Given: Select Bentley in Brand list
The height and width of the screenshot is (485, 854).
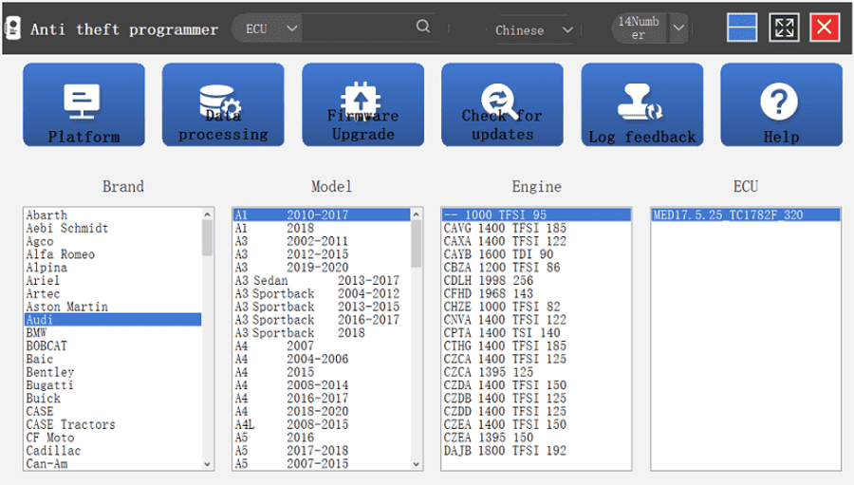Looking at the screenshot, I should pyautogui.click(x=113, y=372).
